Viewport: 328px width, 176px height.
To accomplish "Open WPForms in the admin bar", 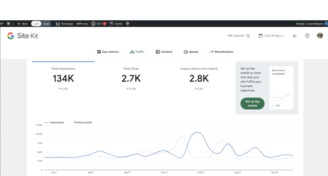I will [82, 24].
